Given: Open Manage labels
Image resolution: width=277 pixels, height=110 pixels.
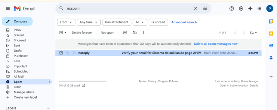Looking at the screenshot, I should [x=24, y=92].
